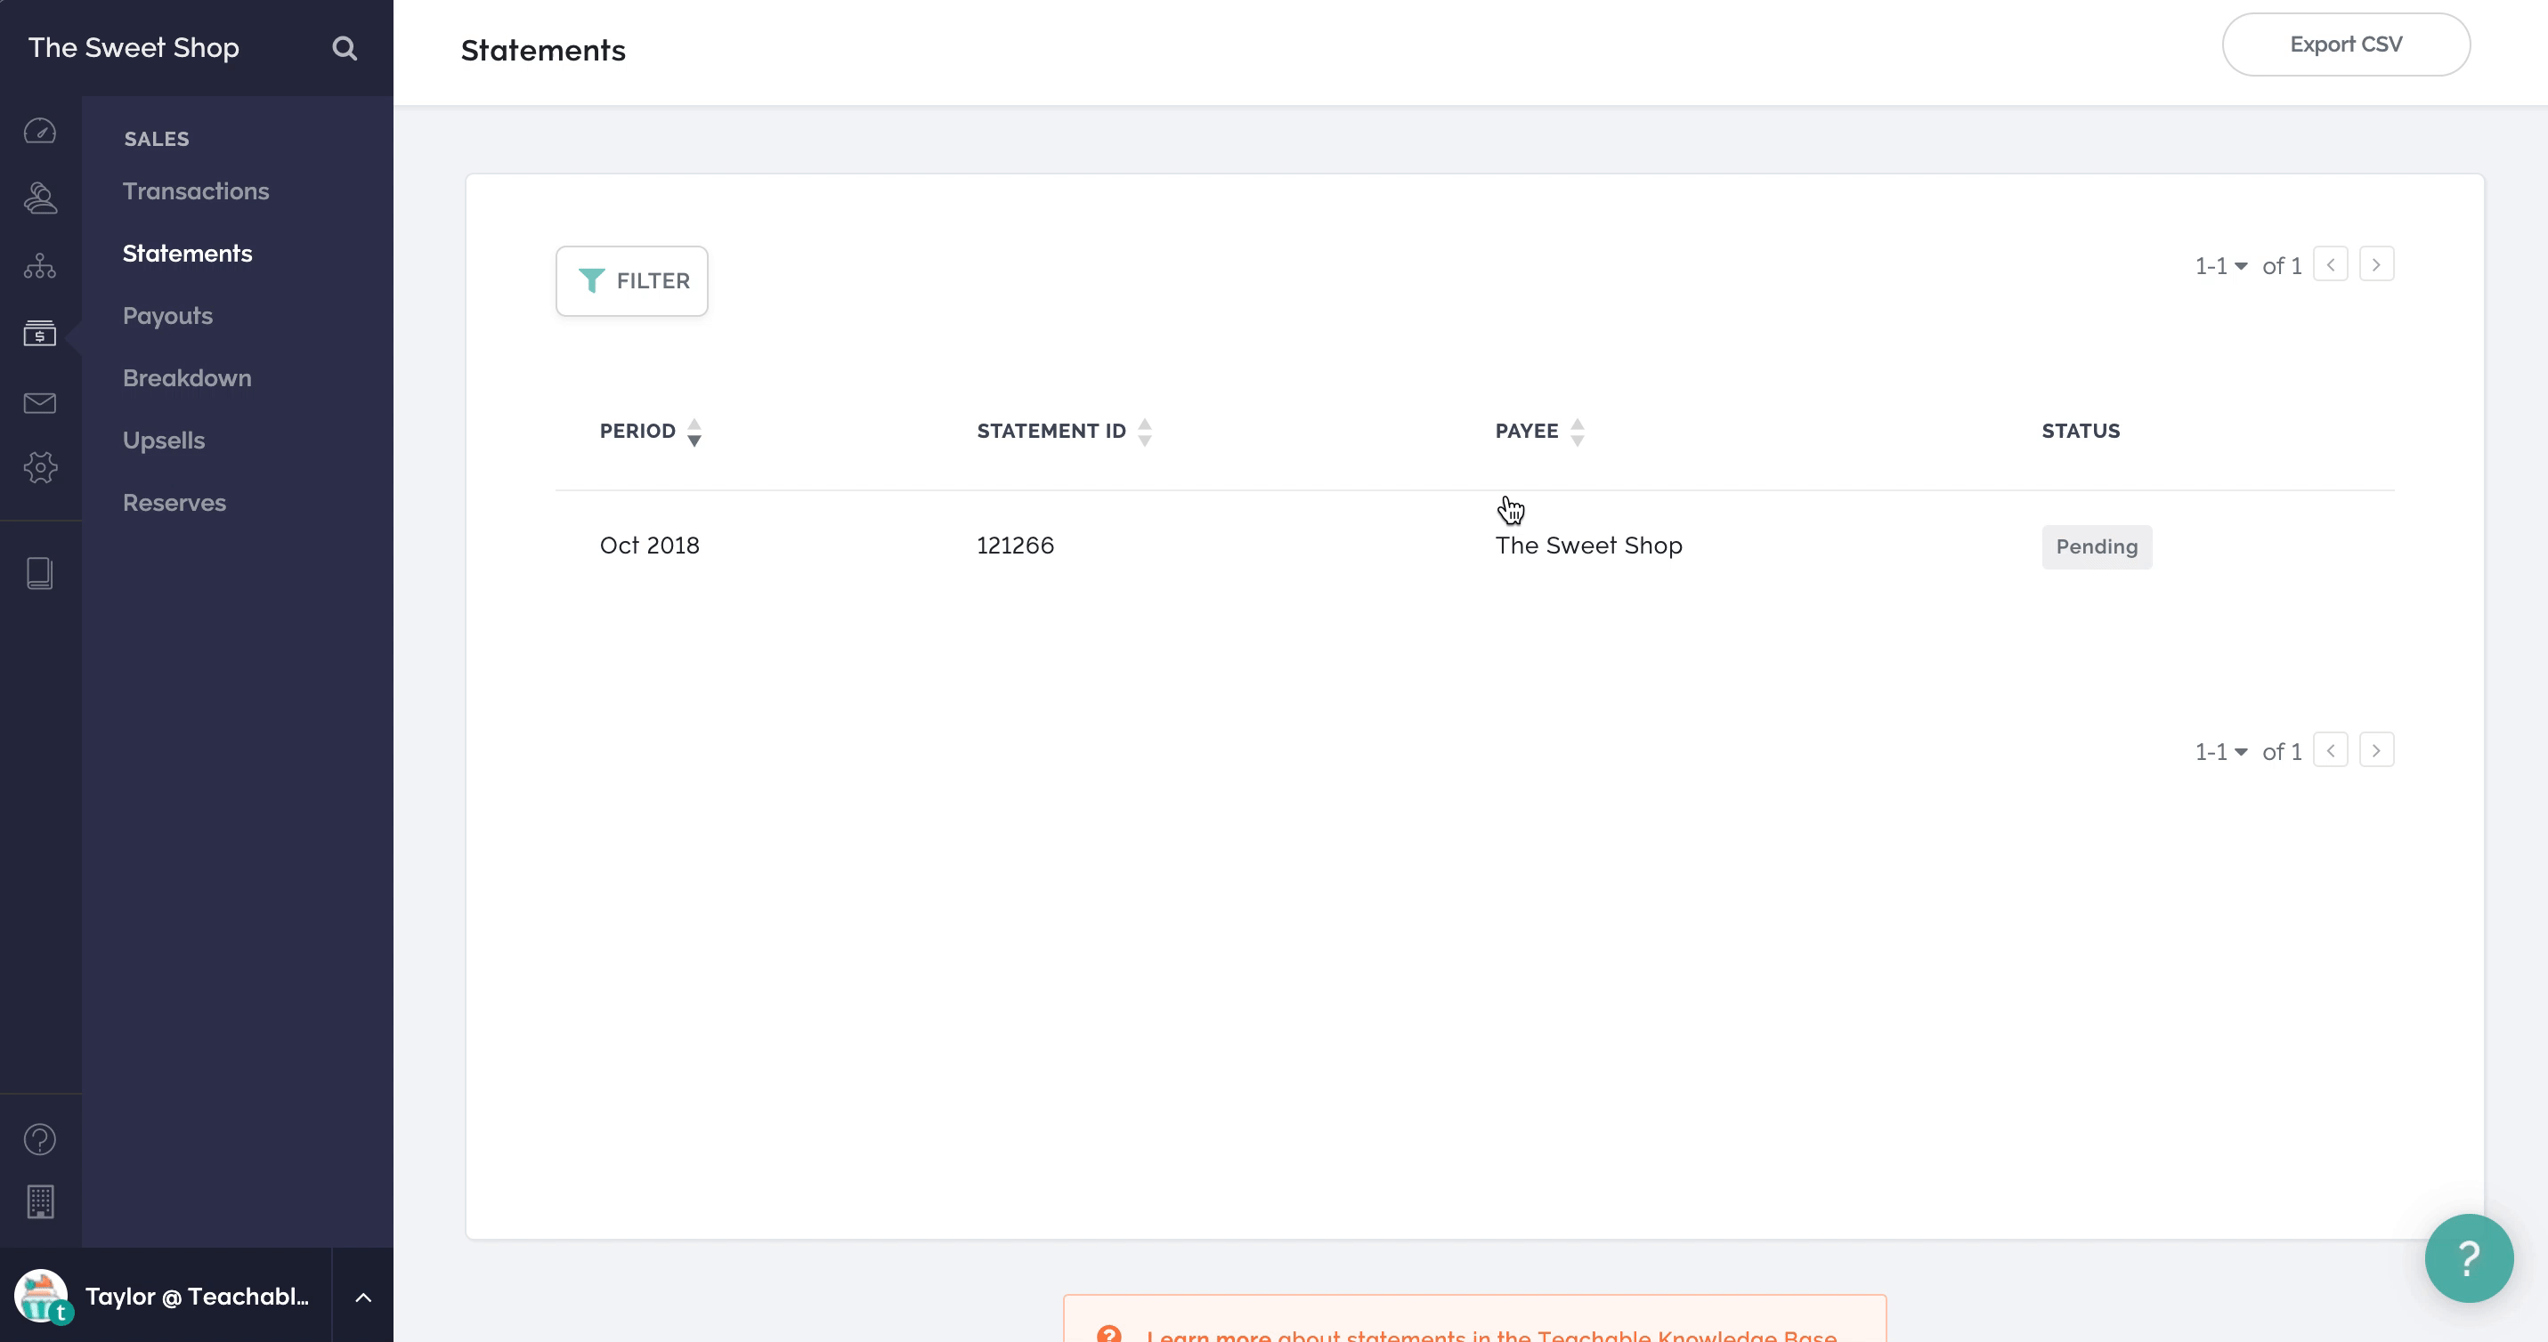Click statement ID 121266
The width and height of the screenshot is (2548, 1342).
click(x=1015, y=546)
